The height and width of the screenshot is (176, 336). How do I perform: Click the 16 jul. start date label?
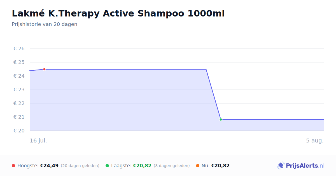point(38,141)
